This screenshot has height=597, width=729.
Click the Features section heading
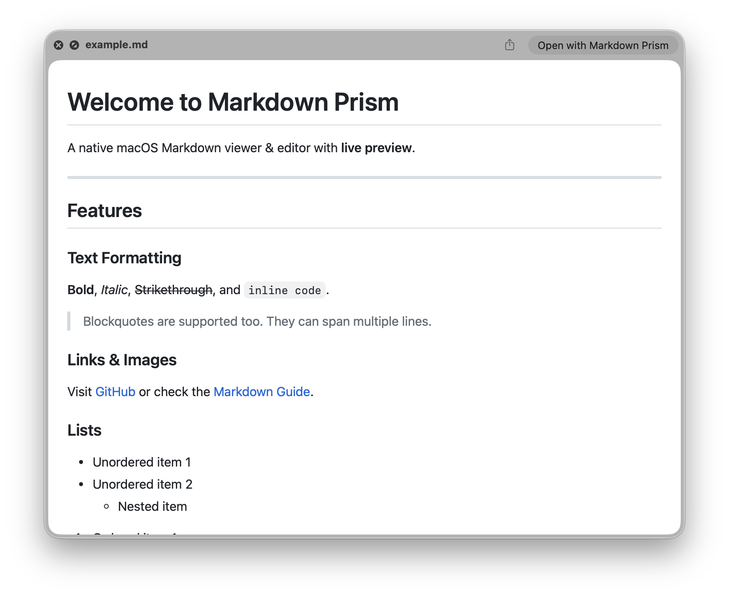click(105, 211)
